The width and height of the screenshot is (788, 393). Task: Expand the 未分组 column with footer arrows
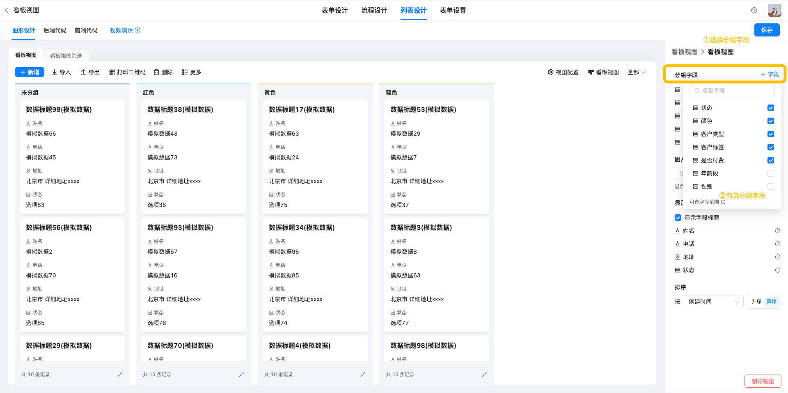(x=120, y=375)
